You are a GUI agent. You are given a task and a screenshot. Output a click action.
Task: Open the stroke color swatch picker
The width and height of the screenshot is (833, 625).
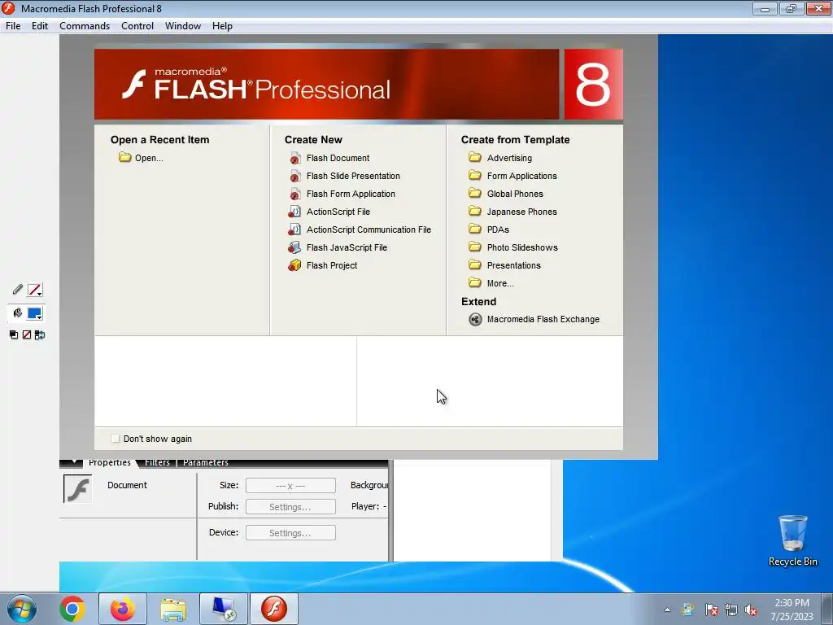coord(34,290)
